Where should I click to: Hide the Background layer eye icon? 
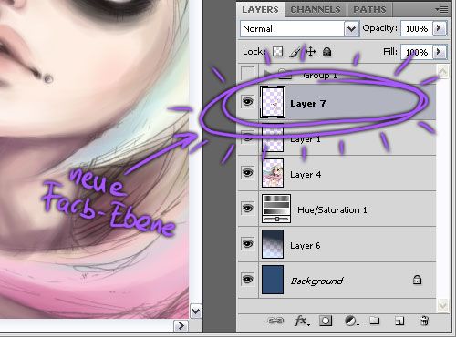click(248, 279)
